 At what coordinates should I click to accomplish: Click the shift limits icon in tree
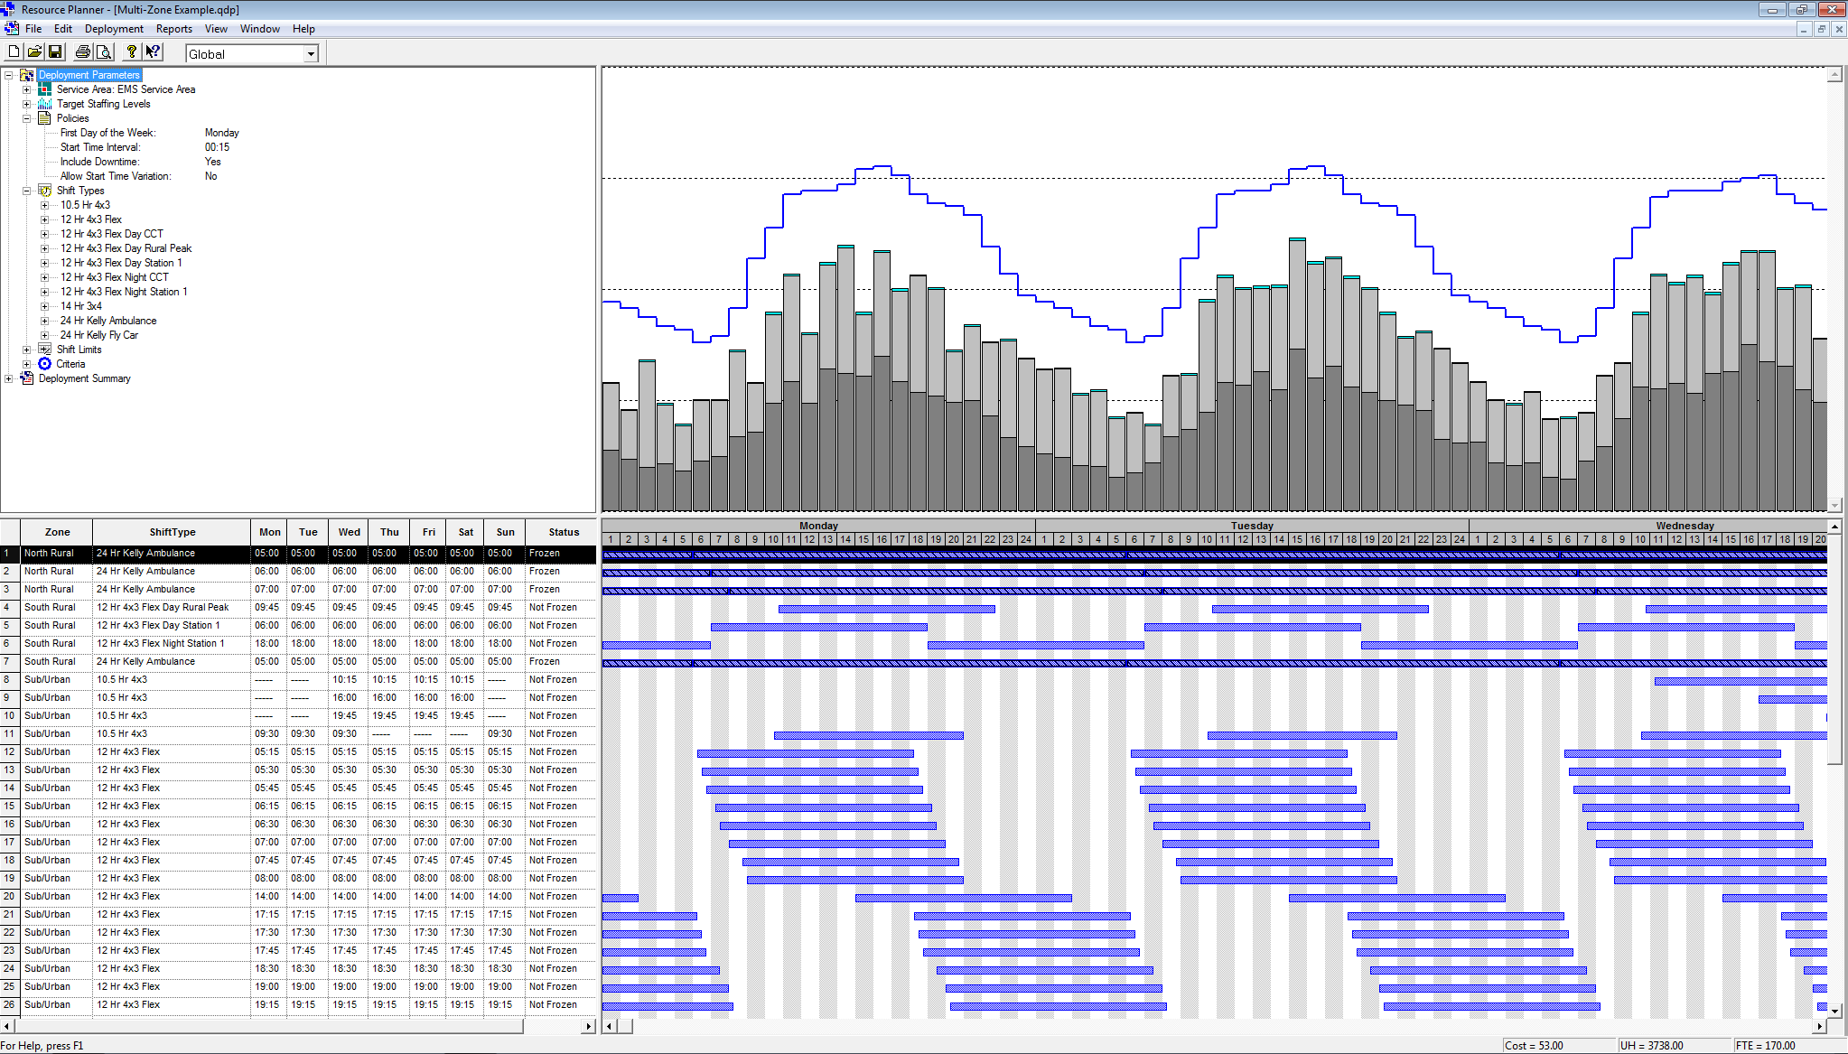pos(43,350)
